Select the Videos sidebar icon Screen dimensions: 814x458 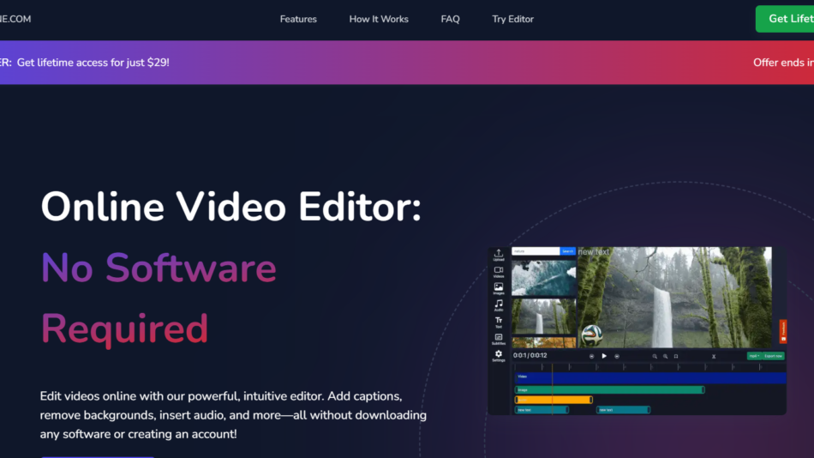click(499, 272)
